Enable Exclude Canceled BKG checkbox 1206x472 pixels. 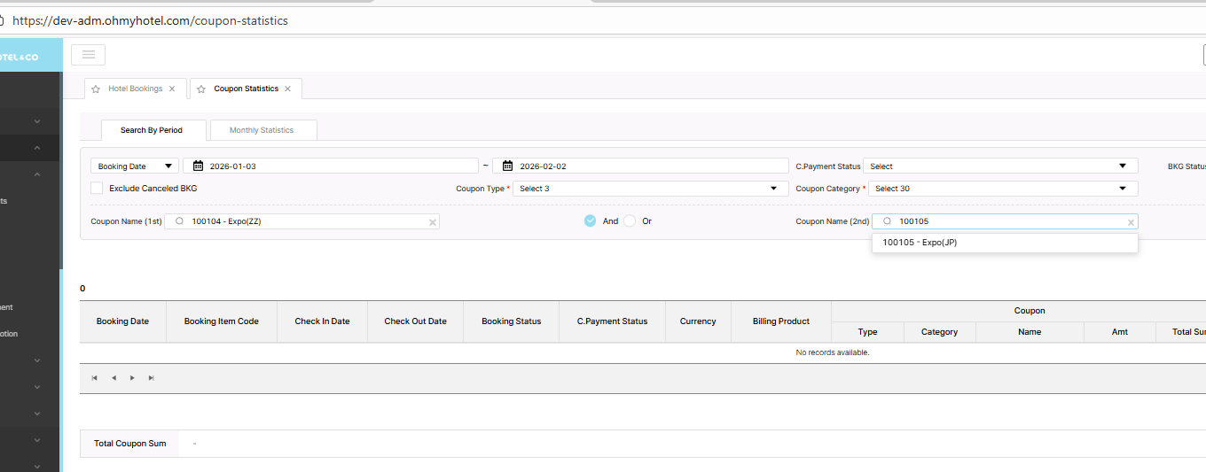tap(97, 189)
